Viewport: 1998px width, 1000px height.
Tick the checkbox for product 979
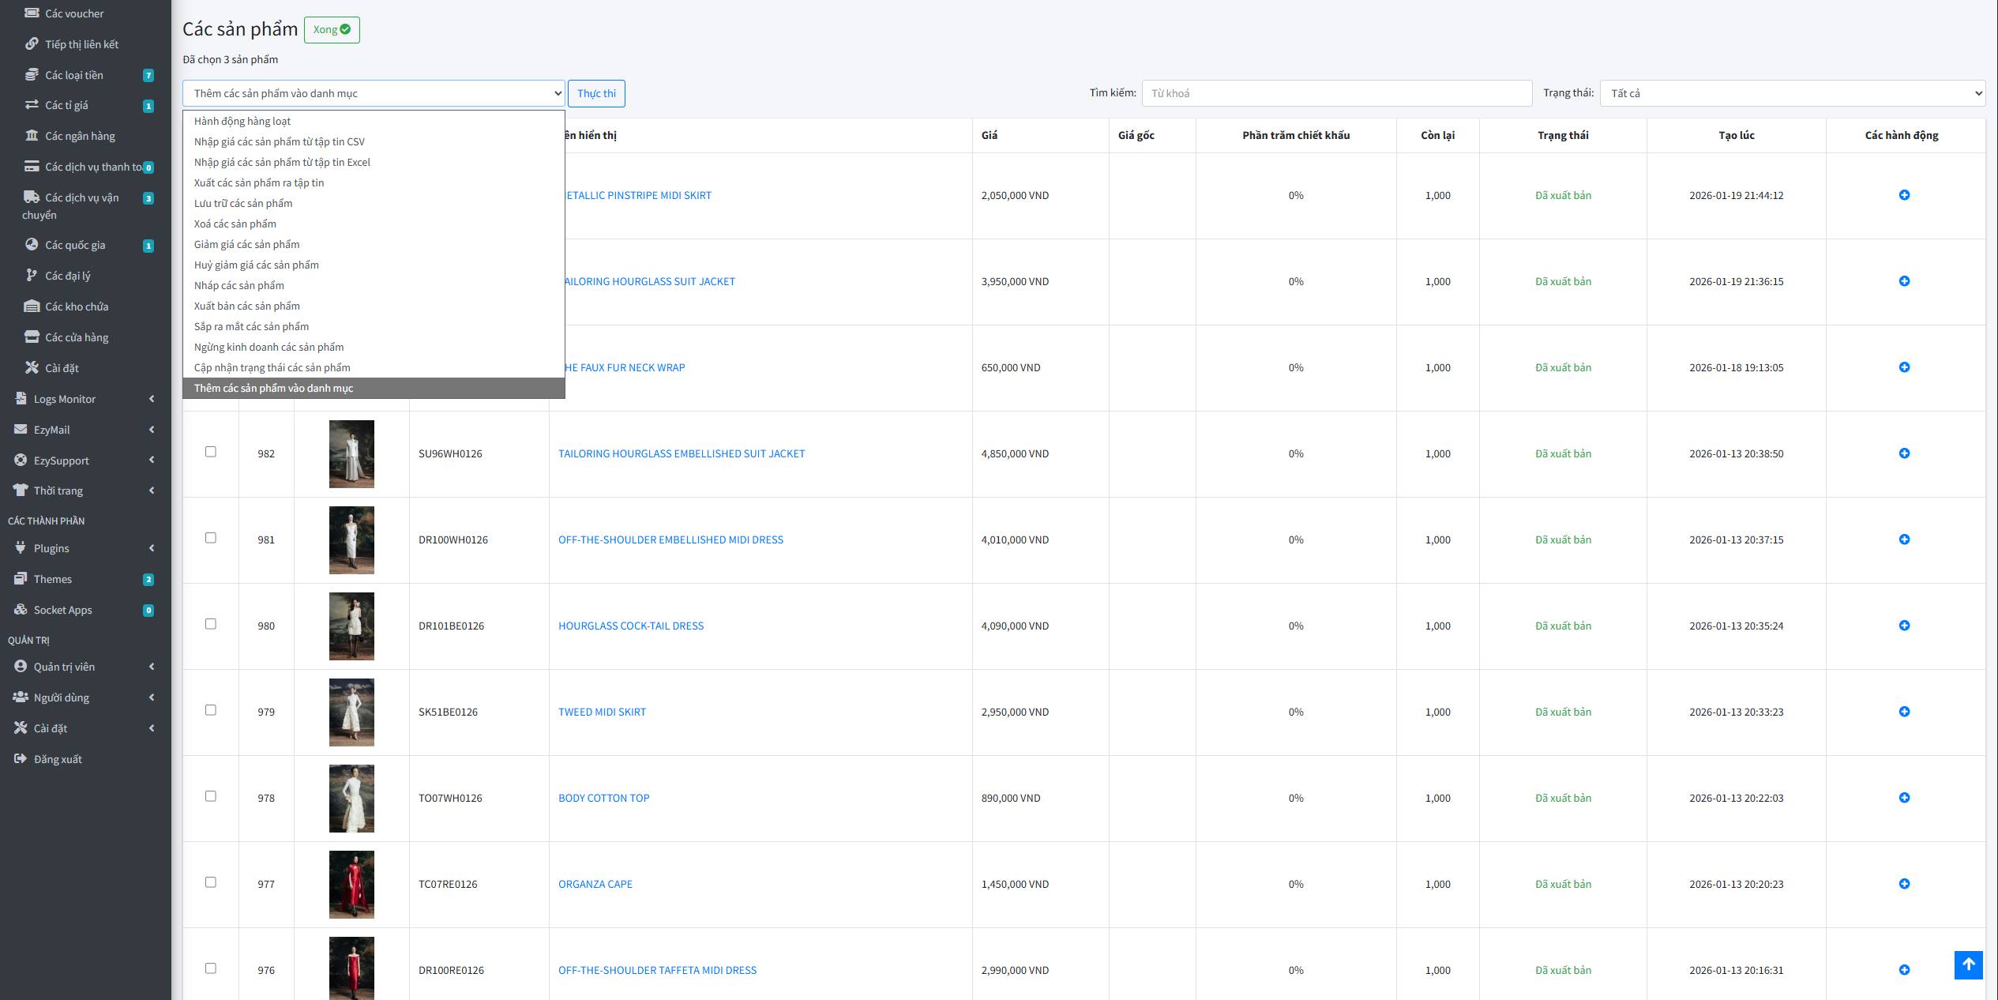211,710
